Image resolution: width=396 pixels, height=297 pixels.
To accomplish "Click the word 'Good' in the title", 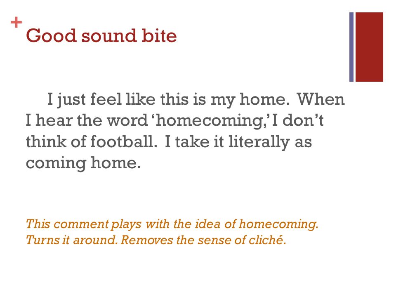I will (x=51, y=35).
